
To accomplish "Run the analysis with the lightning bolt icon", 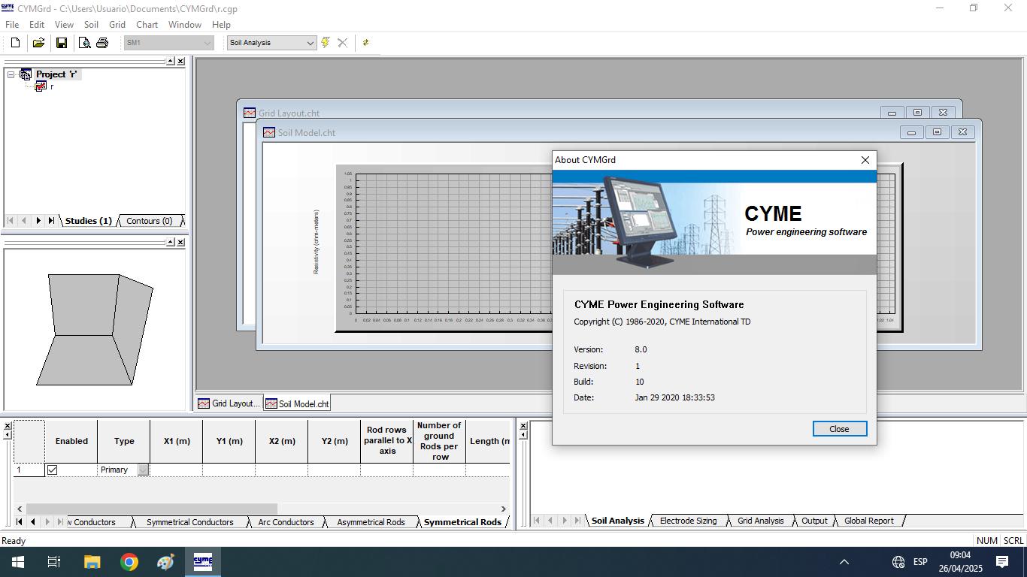I will (x=326, y=43).
